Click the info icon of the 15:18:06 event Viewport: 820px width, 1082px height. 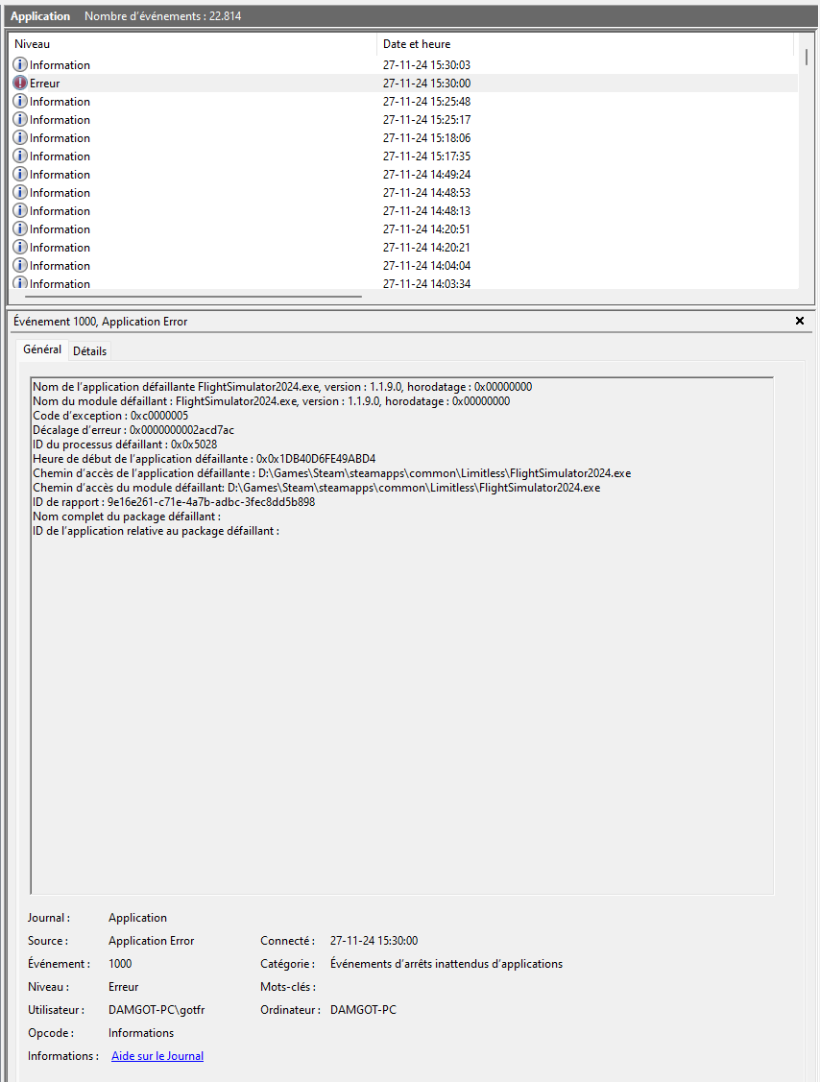pos(21,138)
